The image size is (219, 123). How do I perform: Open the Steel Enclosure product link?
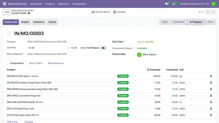(x=47, y=42)
